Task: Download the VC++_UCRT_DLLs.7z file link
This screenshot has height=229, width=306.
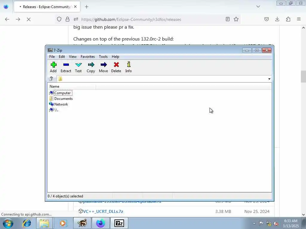Action: click(103, 211)
